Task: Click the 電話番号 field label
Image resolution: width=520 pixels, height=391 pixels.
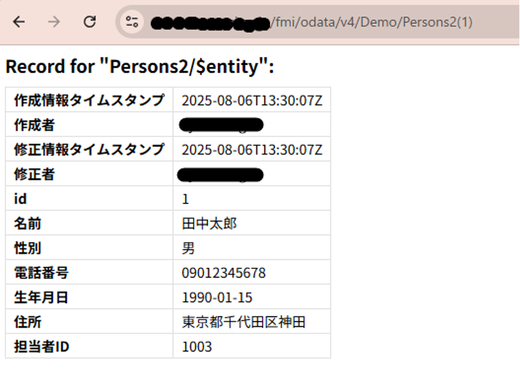Action: tap(41, 273)
